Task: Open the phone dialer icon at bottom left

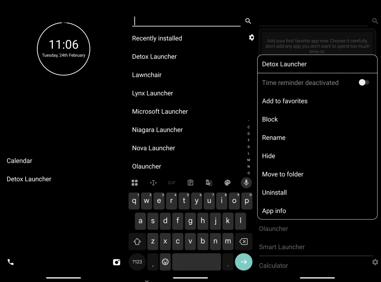Action: (x=10, y=262)
